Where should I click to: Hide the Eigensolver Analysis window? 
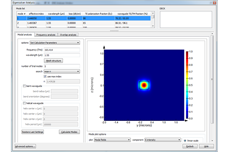click(206, 146)
